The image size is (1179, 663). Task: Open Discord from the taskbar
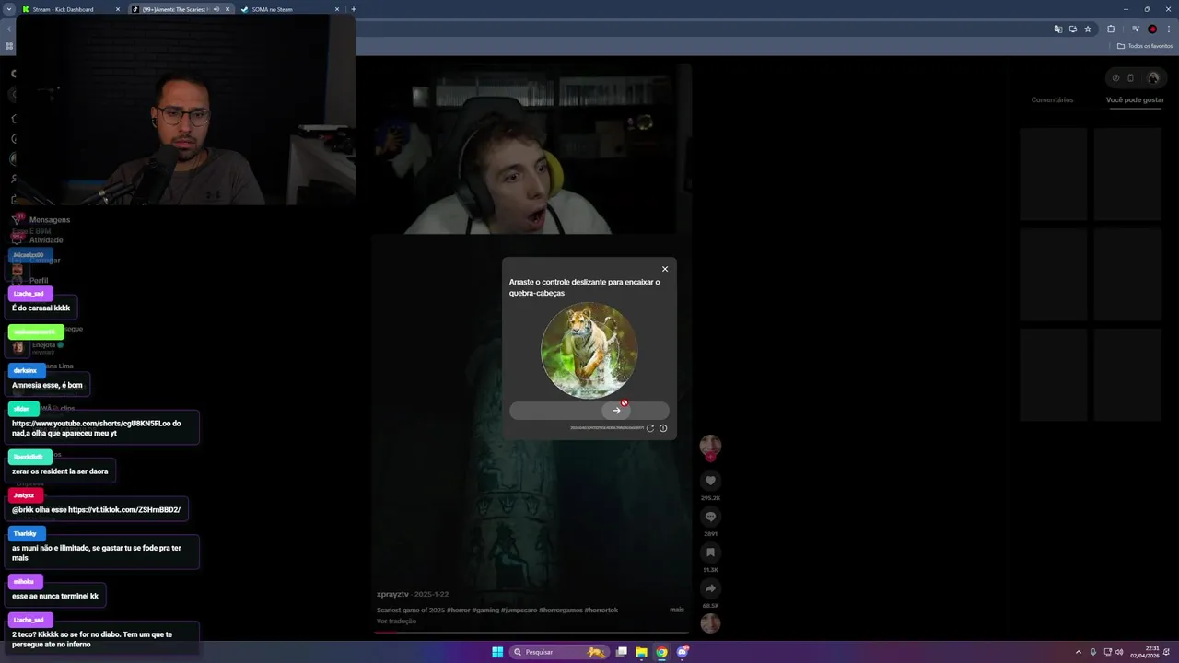tap(683, 652)
